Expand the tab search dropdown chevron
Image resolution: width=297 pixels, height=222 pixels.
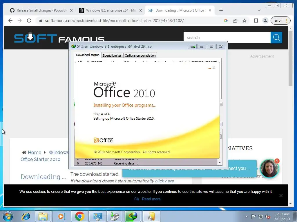(x=259, y=10)
